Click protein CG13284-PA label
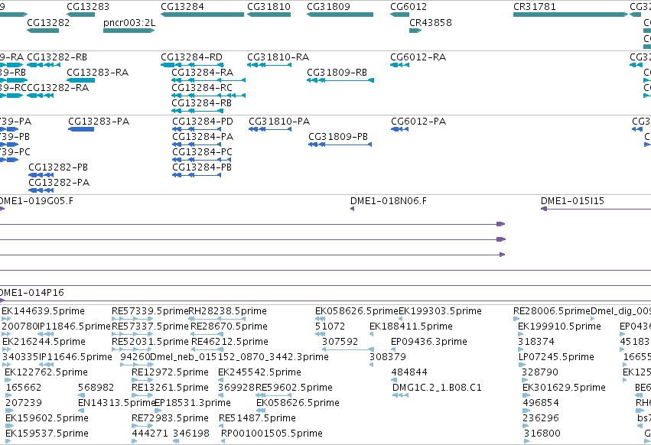Image resolution: width=651 pixels, height=445 pixels. click(203, 137)
